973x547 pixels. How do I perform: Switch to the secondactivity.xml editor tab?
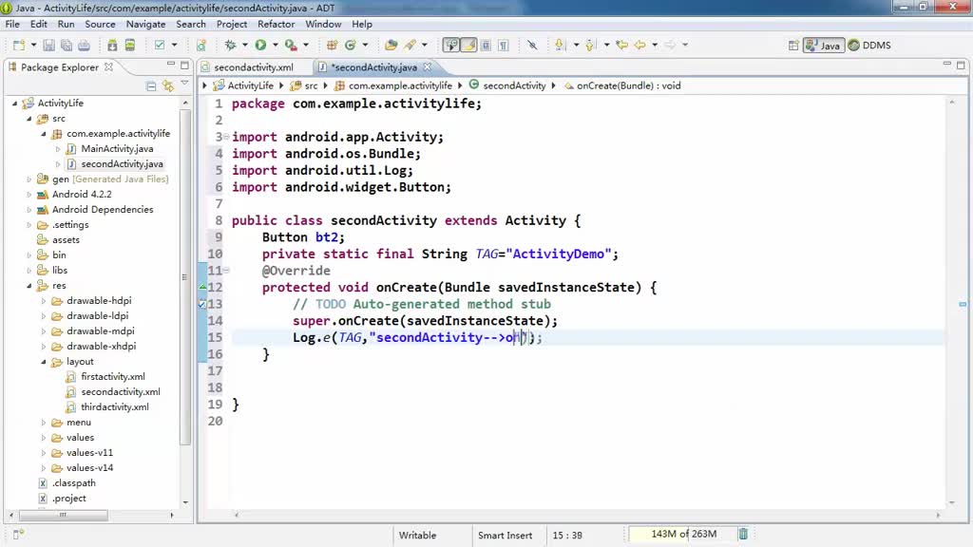click(x=253, y=67)
